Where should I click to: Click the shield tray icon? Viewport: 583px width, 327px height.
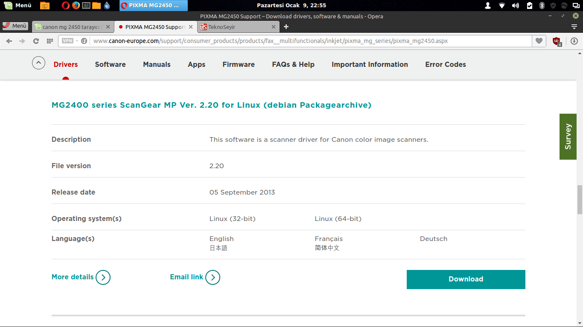(553, 6)
